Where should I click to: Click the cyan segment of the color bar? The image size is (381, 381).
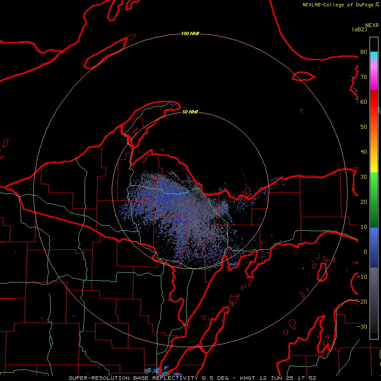(x=374, y=55)
